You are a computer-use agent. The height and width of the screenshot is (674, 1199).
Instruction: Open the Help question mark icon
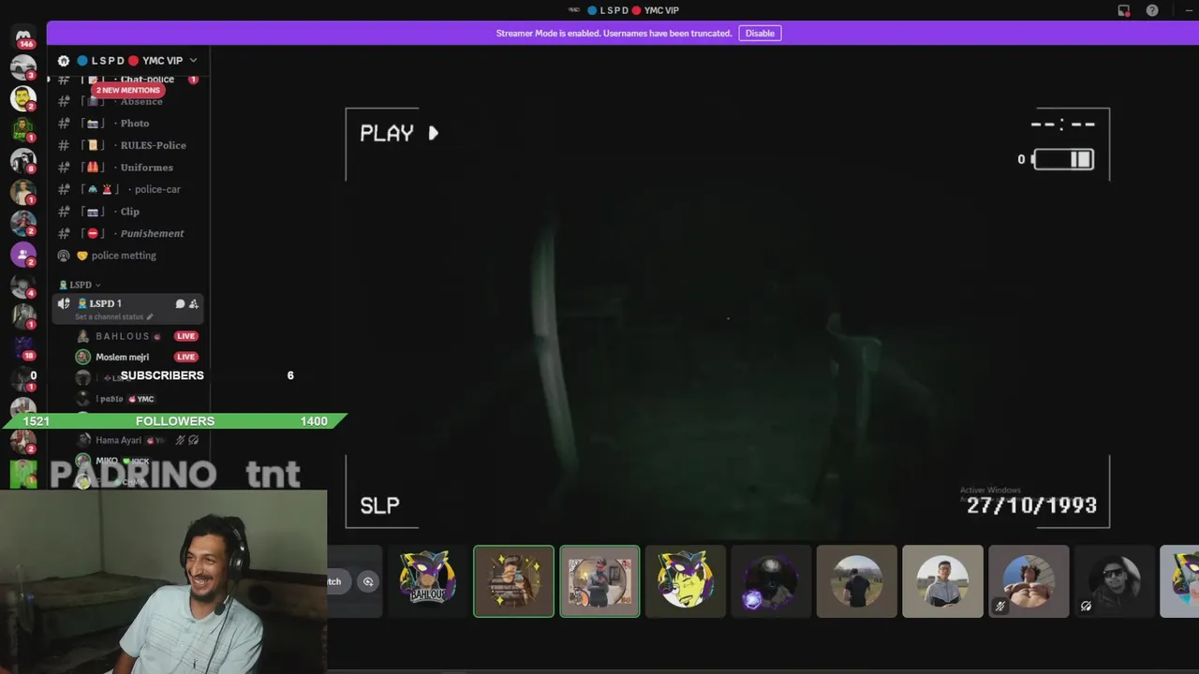click(1152, 10)
